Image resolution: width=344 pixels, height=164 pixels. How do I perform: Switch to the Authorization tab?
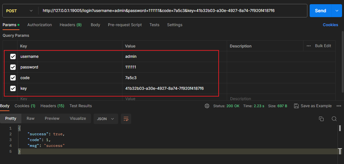[40, 25]
